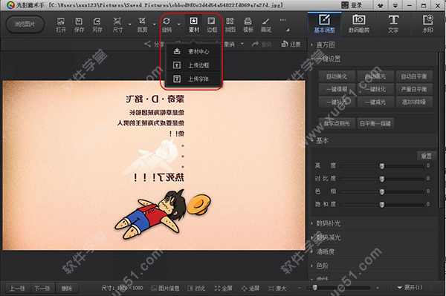Click the 自动美化 button
The height and width of the screenshot is (296, 446).
(337, 76)
